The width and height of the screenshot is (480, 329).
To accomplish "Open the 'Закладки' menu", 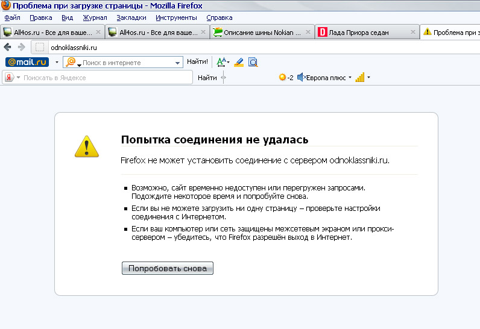I will (x=131, y=17).
